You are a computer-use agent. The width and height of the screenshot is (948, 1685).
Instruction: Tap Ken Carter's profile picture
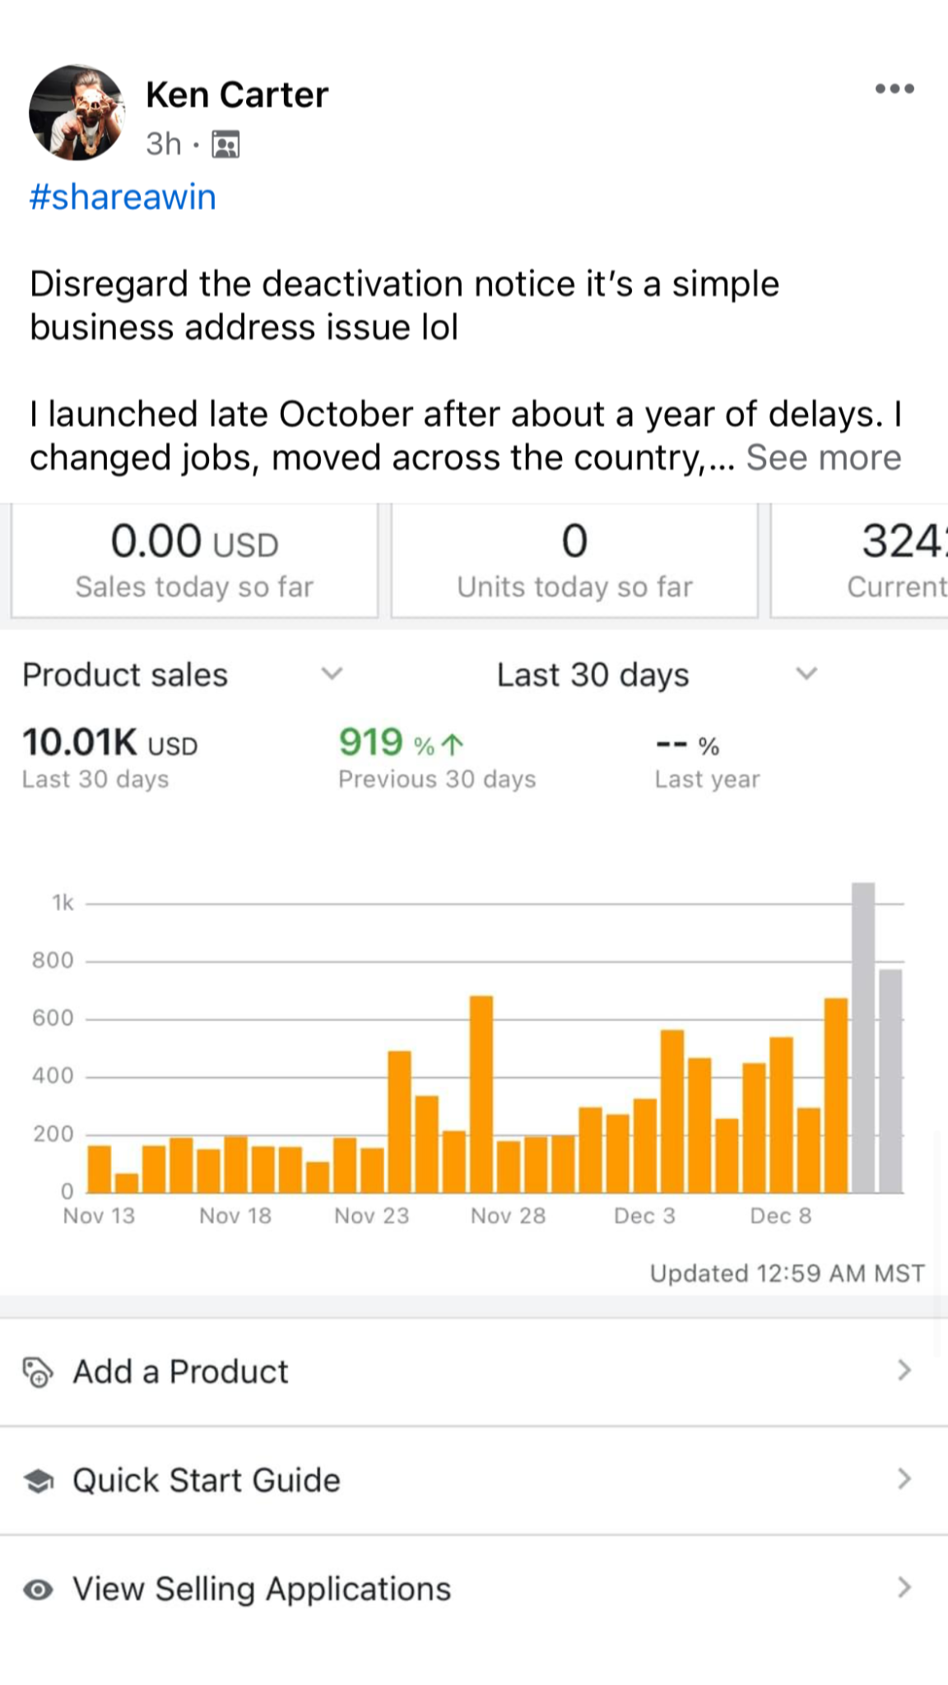tap(77, 113)
